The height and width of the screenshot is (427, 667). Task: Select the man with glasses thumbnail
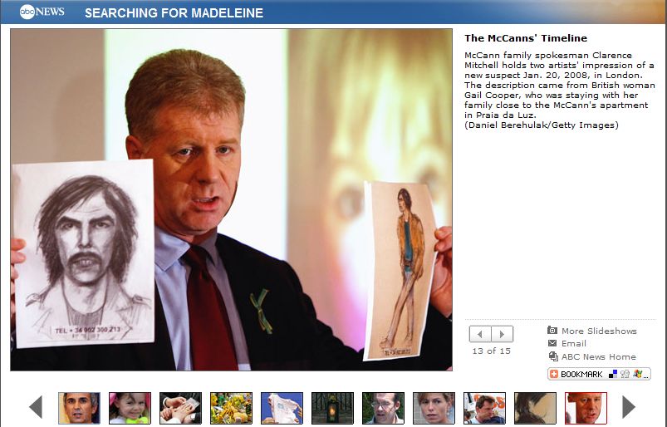pos(383,408)
